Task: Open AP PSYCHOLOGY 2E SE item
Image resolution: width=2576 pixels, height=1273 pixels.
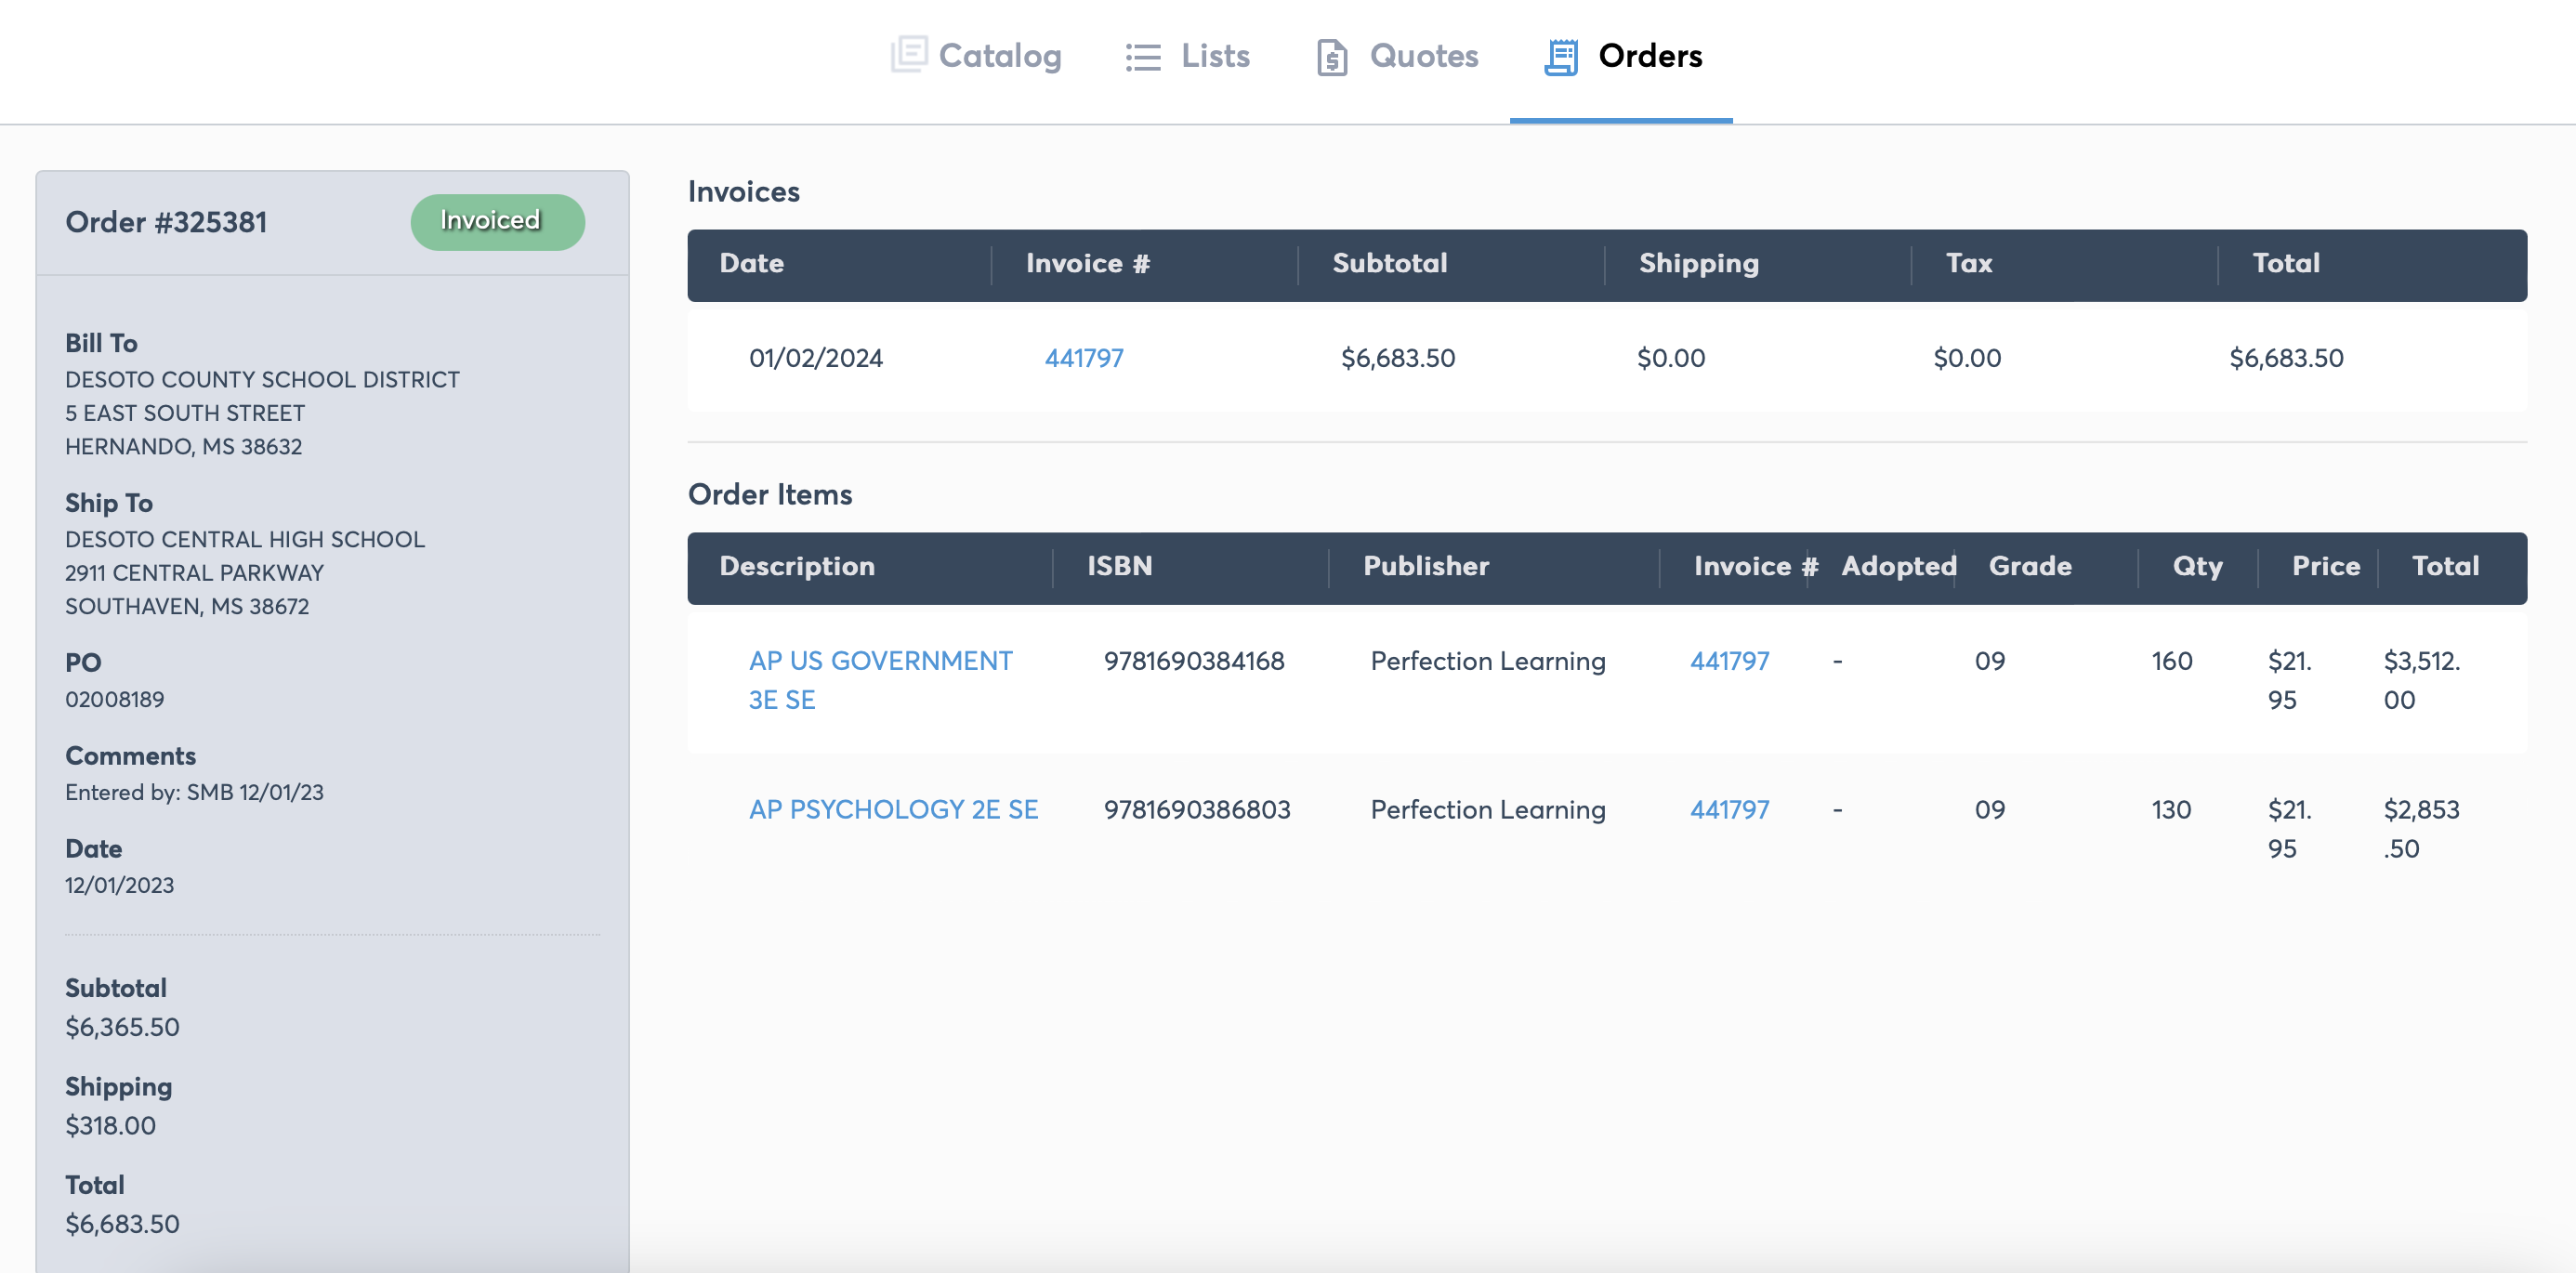Action: coord(893,809)
